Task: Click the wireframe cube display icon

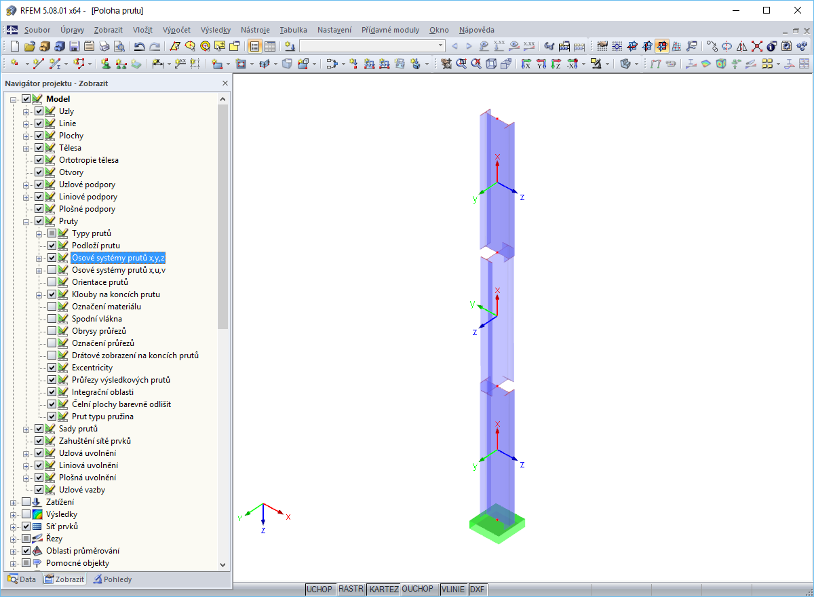Action: [x=491, y=64]
